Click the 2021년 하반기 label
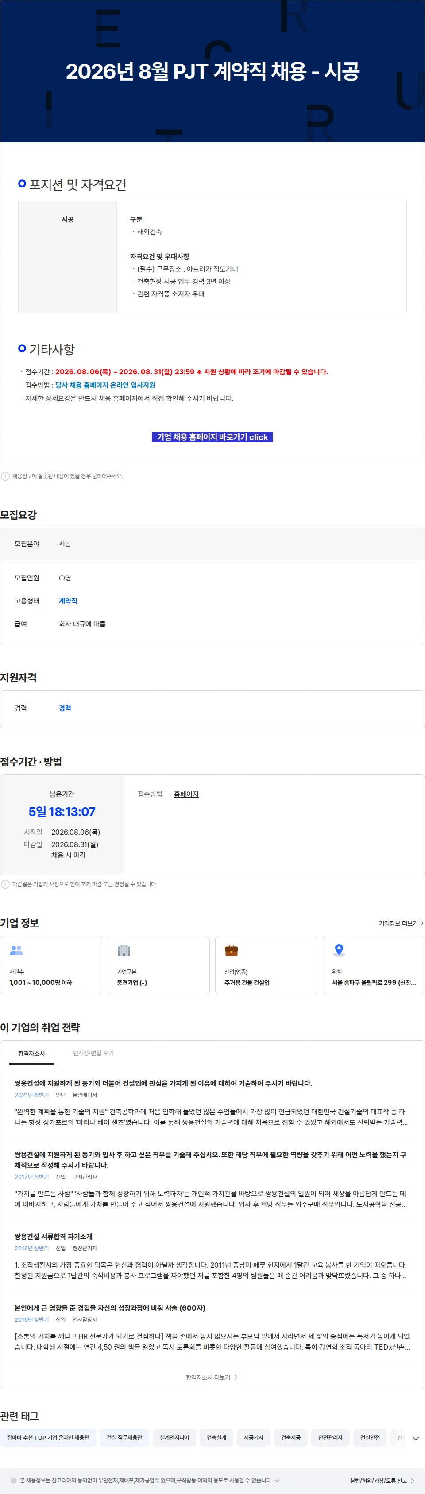 (32, 1095)
